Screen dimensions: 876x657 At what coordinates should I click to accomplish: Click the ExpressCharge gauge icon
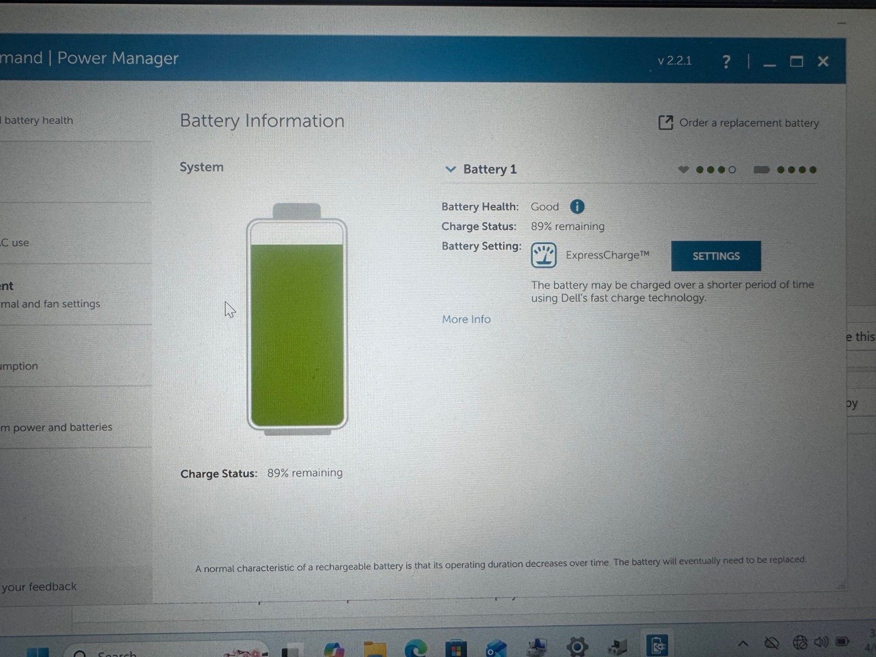(x=544, y=255)
